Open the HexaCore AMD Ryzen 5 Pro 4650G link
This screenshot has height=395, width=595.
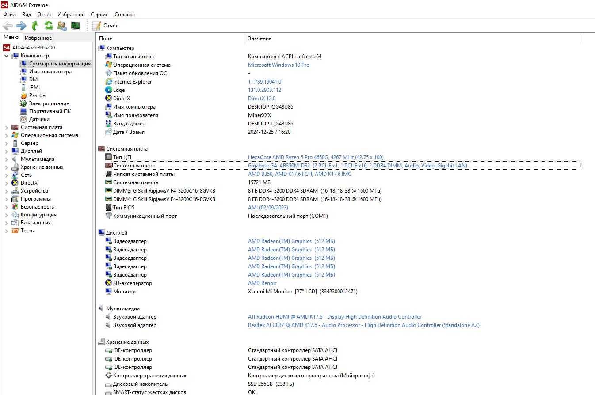point(316,157)
